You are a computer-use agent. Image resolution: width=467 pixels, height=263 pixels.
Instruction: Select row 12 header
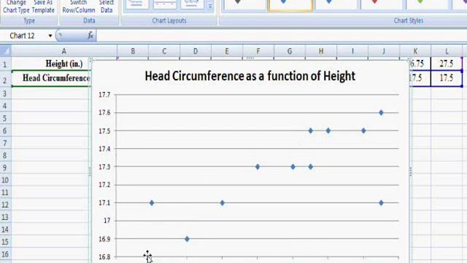[x=5, y=205]
